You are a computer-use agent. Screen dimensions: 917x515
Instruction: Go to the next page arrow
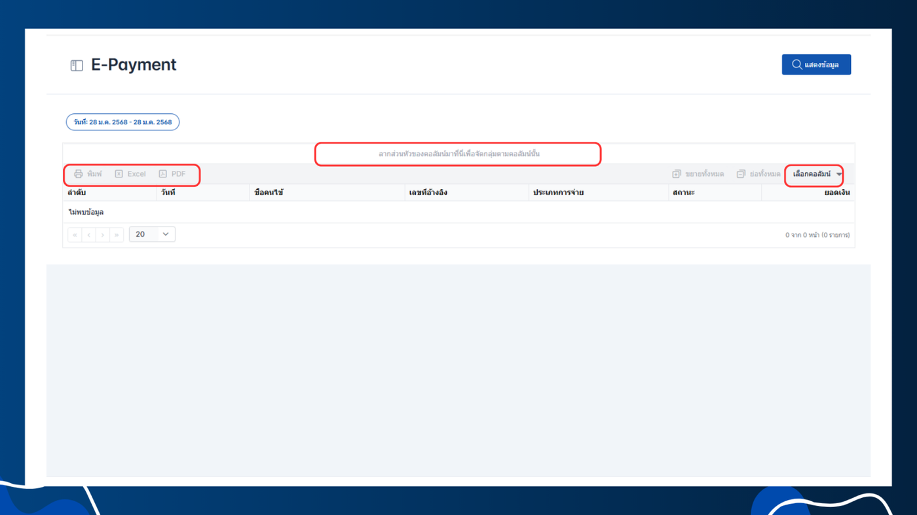[x=103, y=234]
